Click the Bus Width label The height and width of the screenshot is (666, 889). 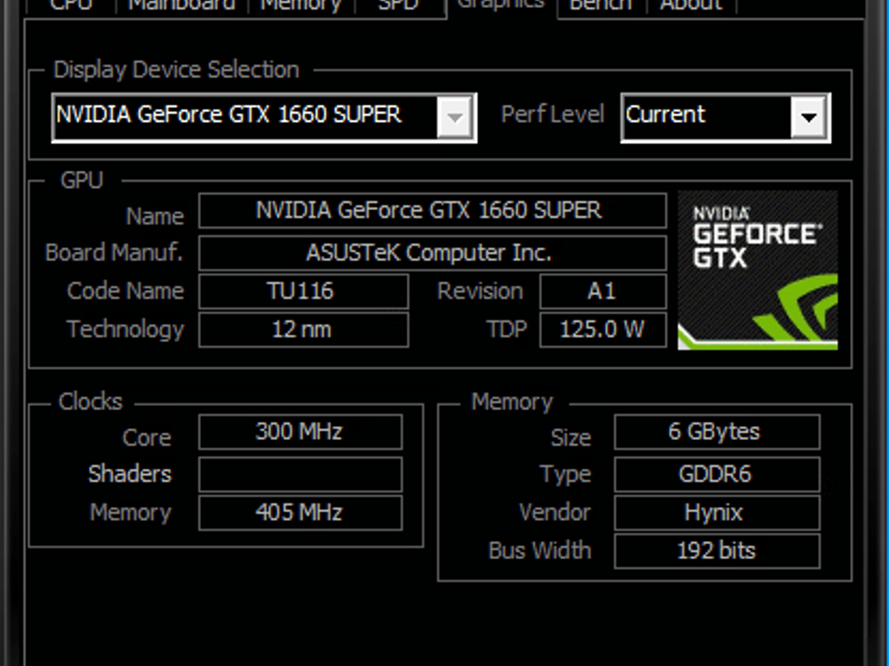[x=540, y=551]
